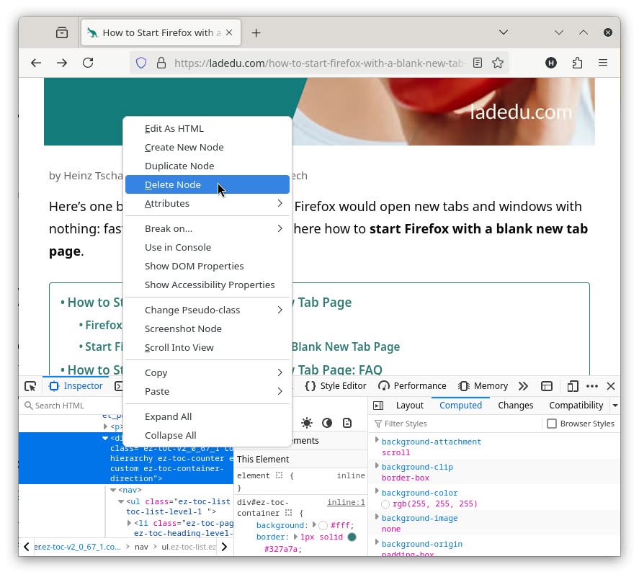639x577 pixels.
Task: Close the 'How to Start Firefox' tab
Action: click(229, 32)
